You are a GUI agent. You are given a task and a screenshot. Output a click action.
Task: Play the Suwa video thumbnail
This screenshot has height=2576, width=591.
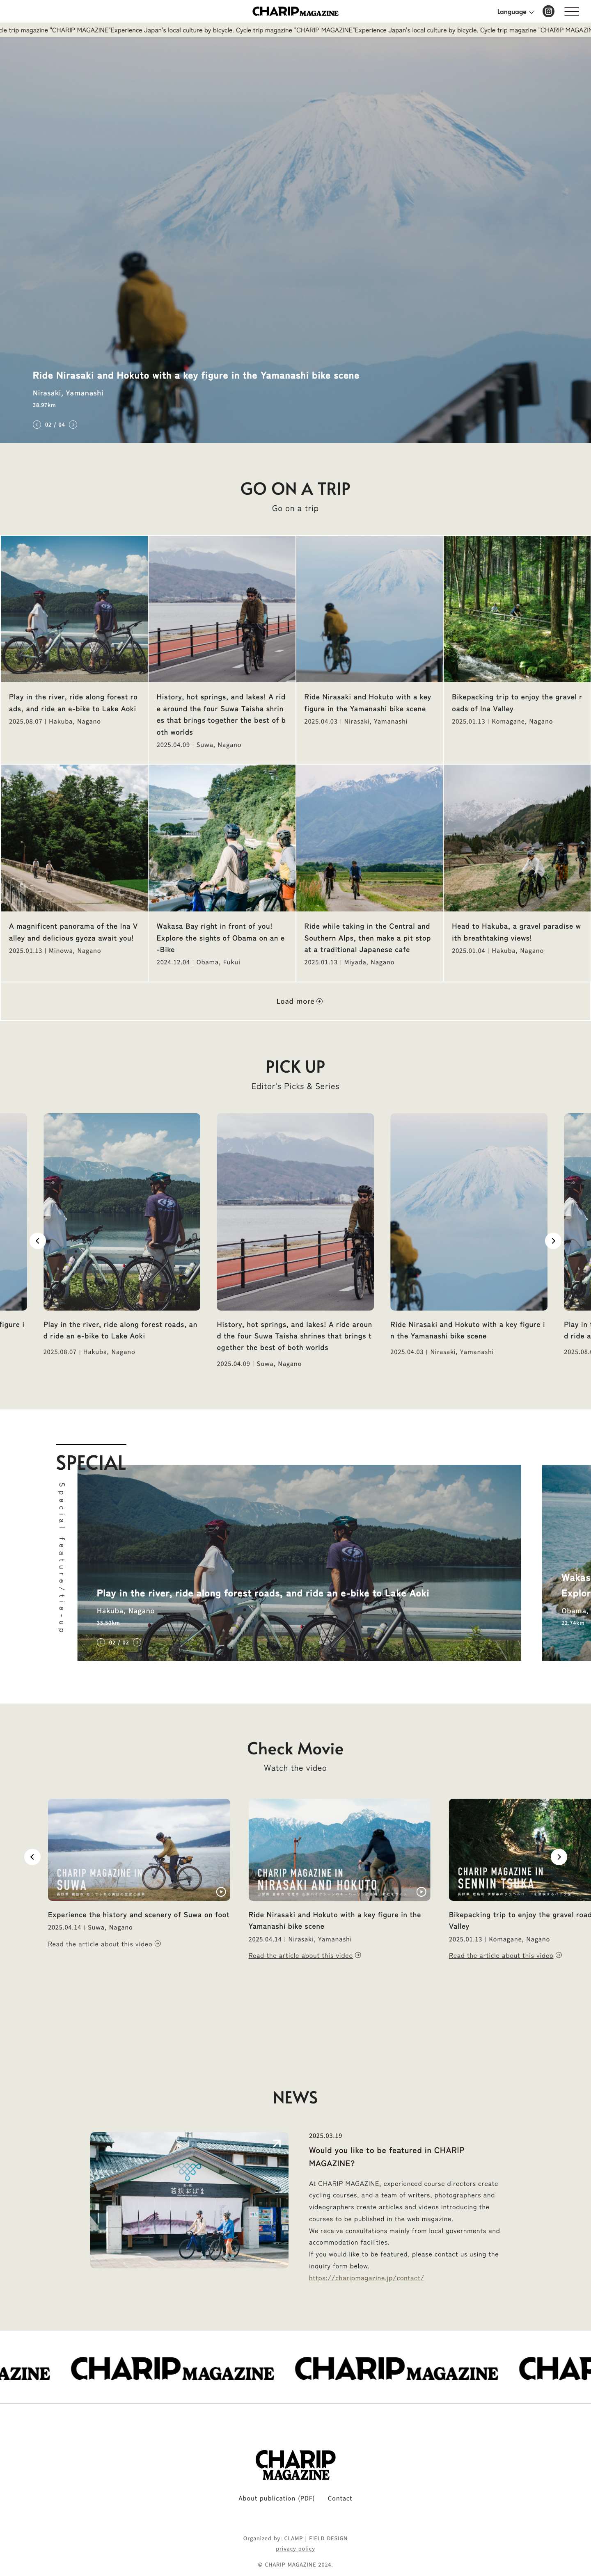coord(139,1849)
